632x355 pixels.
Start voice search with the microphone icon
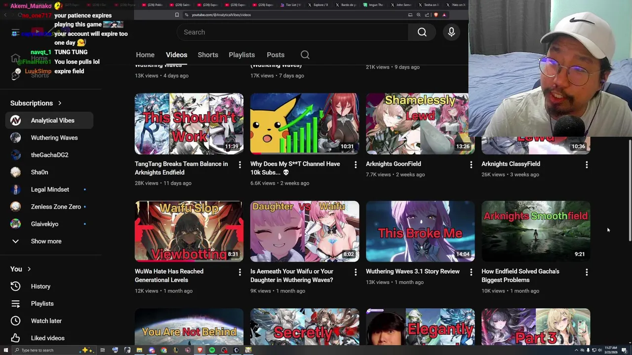[451, 32]
